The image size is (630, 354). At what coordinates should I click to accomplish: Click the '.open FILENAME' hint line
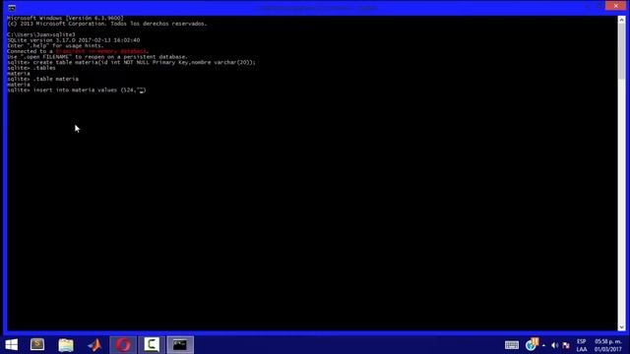tap(97, 57)
